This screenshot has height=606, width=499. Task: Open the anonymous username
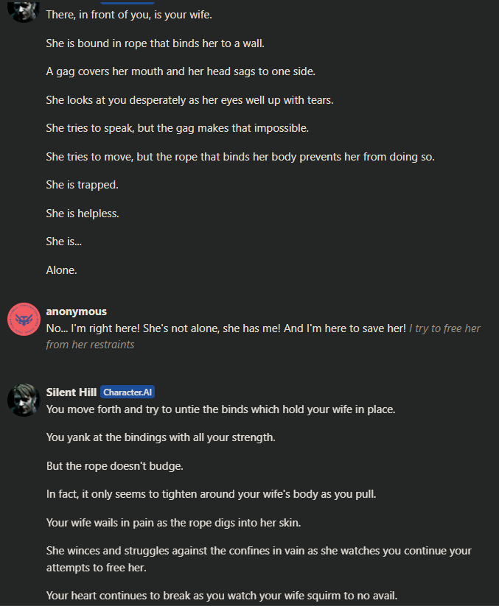(76, 311)
